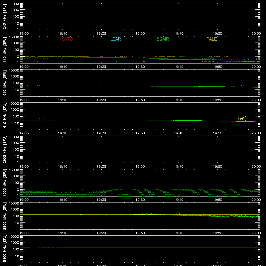Click the green baseline trace in 15400 MHz panel

coord(140,261)
